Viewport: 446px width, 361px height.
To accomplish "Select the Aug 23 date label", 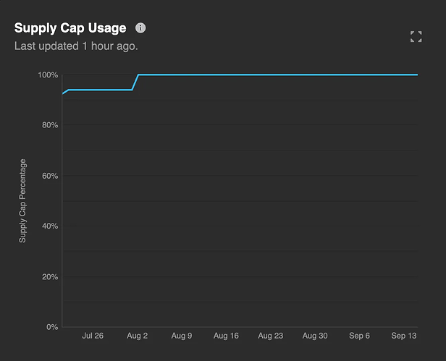I will coord(270,336).
